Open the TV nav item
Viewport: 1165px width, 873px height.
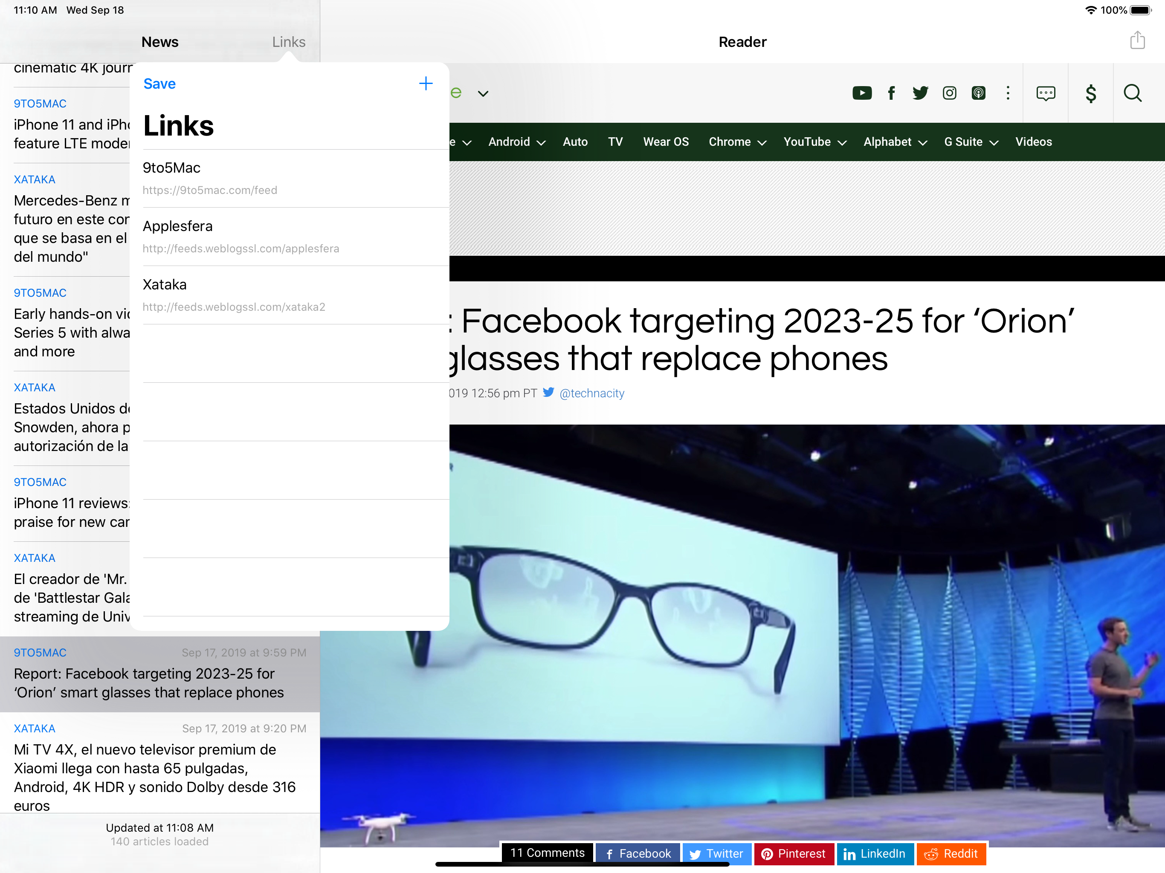click(x=615, y=142)
